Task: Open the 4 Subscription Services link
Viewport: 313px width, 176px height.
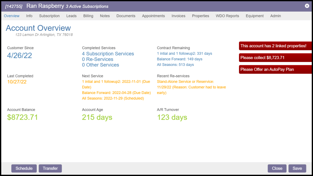Action: [x=108, y=54]
